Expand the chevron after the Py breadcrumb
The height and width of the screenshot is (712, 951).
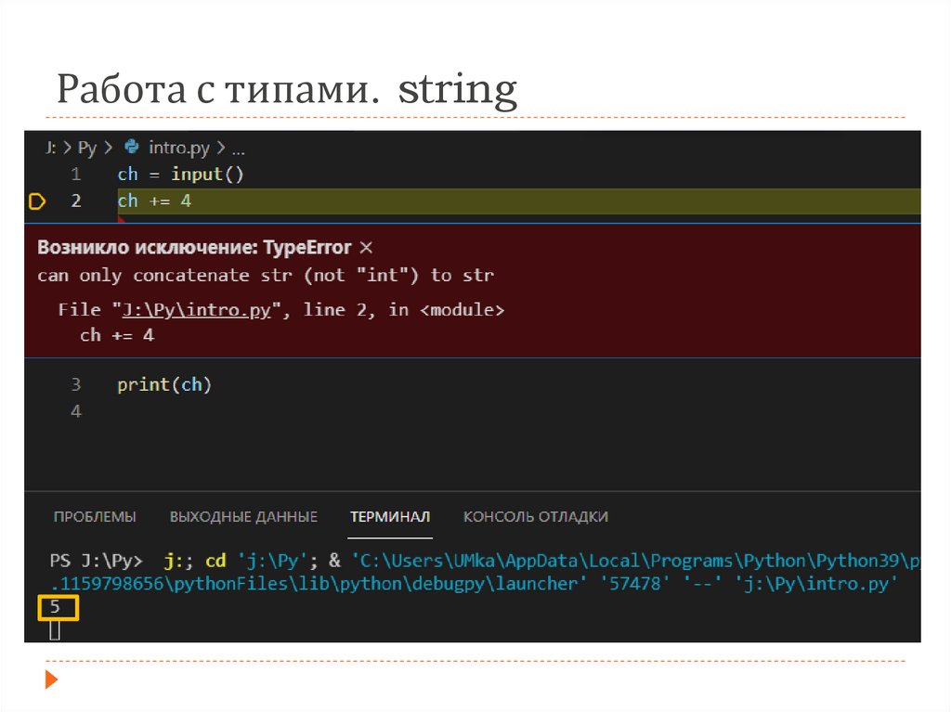(108, 148)
